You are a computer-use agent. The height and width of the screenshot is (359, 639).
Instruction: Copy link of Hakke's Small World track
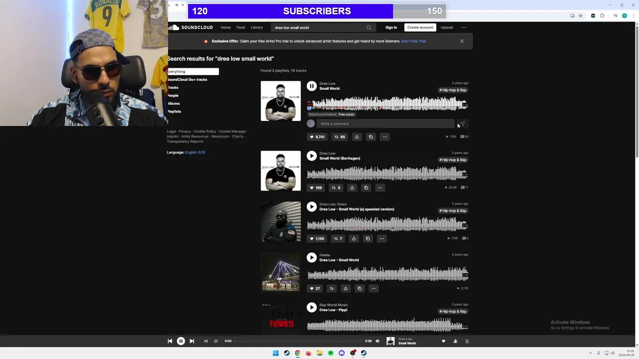(359, 288)
